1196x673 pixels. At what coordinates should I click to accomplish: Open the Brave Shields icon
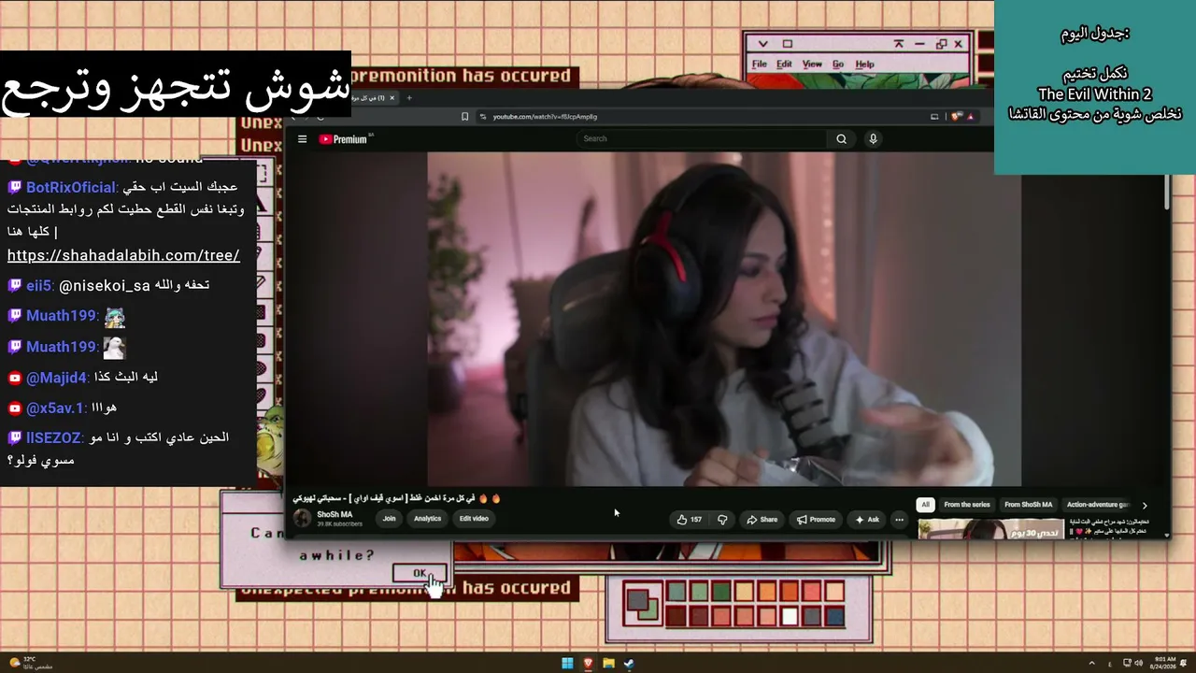pyautogui.click(x=956, y=117)
